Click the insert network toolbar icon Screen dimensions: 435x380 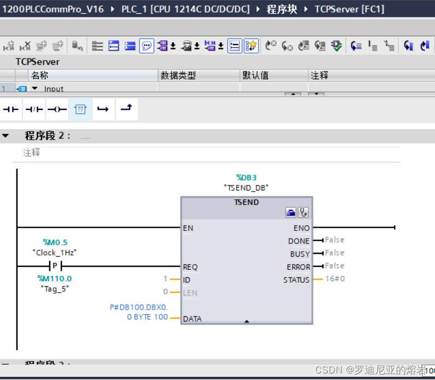(x=9, y=46)
